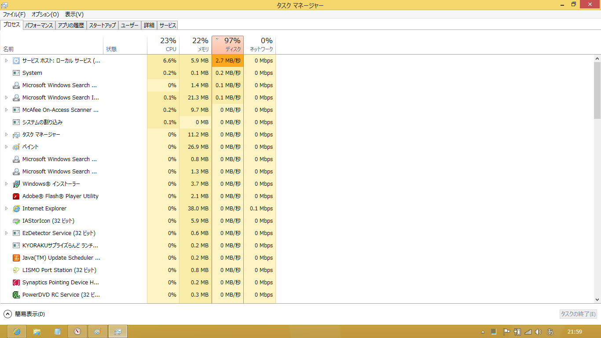Click process list scrollbar up arrow
The width and height of the screenshot is (601, 338).
pyautogui.click(x=597, y=59)
